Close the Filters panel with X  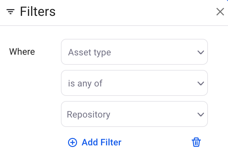[x=220, y=12]
